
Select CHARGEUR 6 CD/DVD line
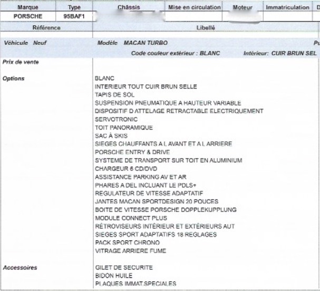click(126, 169)
